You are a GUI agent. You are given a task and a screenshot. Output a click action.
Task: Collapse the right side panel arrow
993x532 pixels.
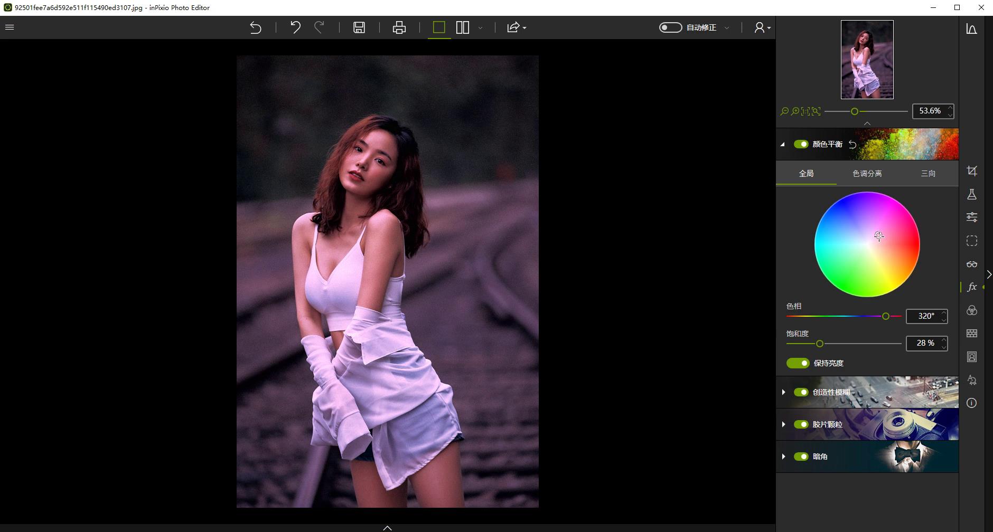point(989,274)
